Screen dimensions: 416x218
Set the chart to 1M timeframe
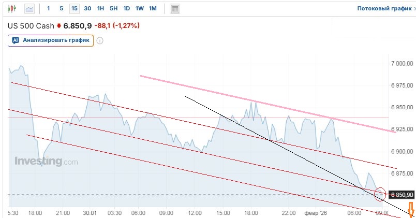click(153, 9)
